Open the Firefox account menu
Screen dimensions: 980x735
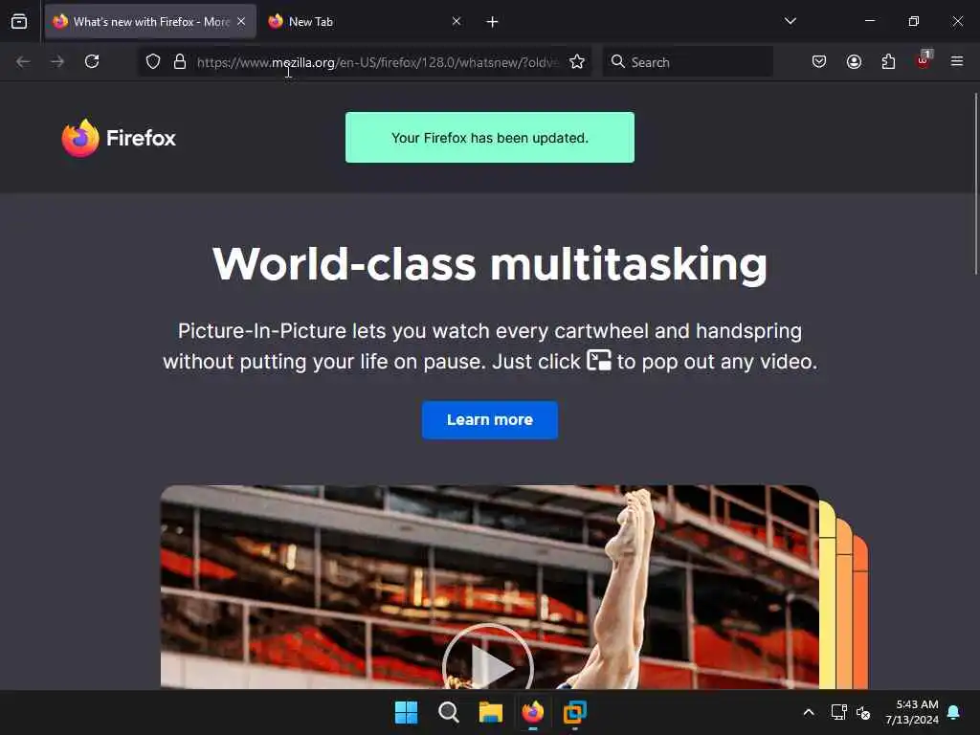[x=854, y=61]
